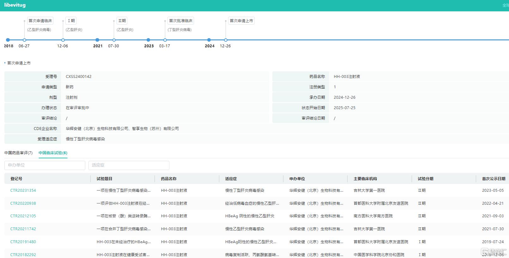Select the 12-06 timeline marker
The height and width of the screenshot is (258, 509).
[x=63, y=40]
